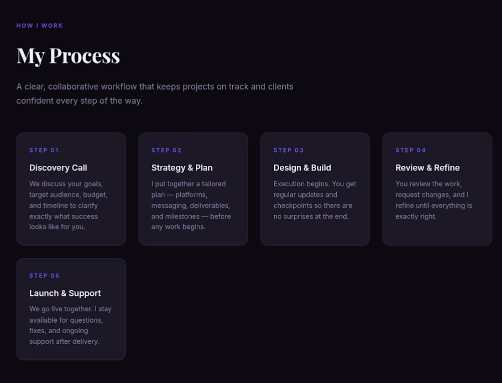Click the tailored plan description text
Image resolution: width=502 pixels, height=383 pixels.
tap(191, 205)
